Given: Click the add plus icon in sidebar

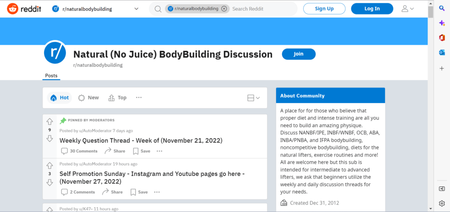Looking at the screenshot, I should tap(442, 68).
